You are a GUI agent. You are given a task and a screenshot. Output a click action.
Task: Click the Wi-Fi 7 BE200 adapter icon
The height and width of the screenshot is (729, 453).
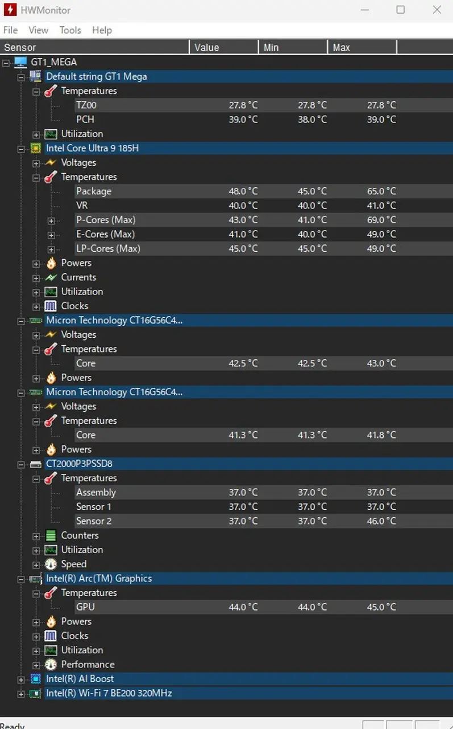[x=36, y=693]
